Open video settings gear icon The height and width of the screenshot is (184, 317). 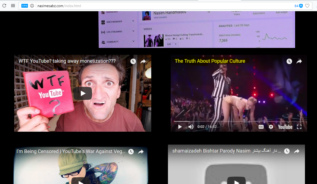[x=271, y=127]
